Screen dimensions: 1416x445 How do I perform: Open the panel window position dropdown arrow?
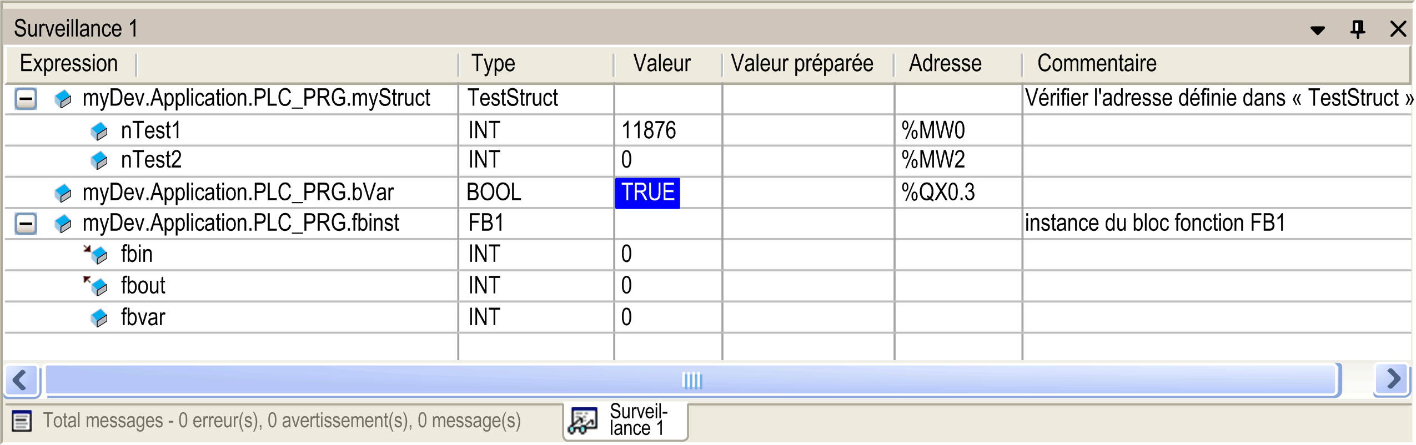pyautogui.click(x=1317, y=30)
